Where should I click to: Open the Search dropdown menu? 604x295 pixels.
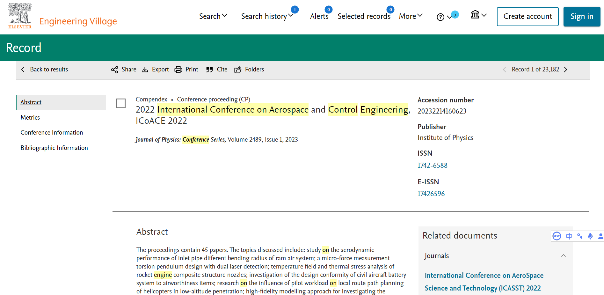click(x=213, y=16)
